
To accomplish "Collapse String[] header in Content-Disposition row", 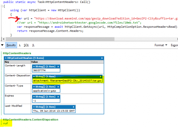I will 34,77.
